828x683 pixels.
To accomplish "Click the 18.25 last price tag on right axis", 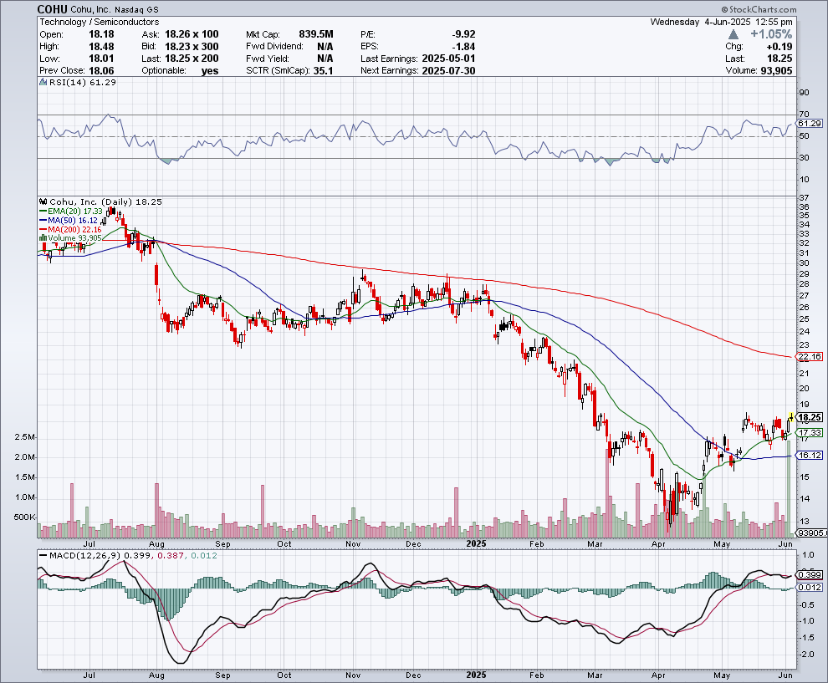I will (810, 417).
